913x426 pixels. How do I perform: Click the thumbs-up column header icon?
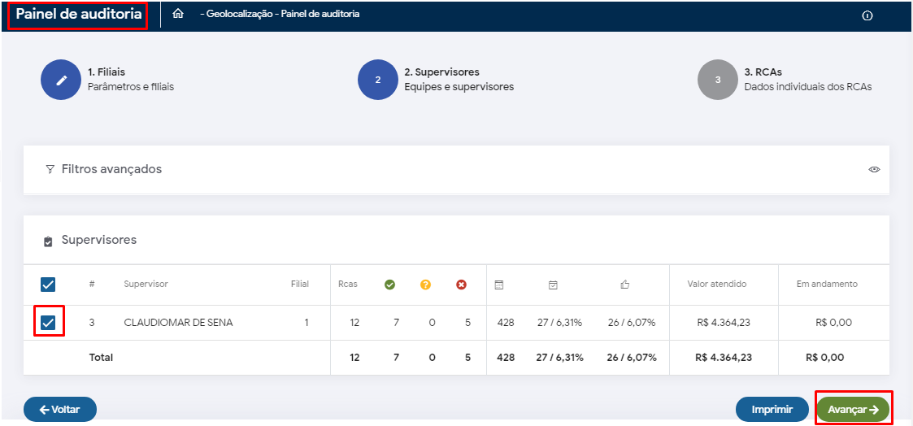click(625, 285)
